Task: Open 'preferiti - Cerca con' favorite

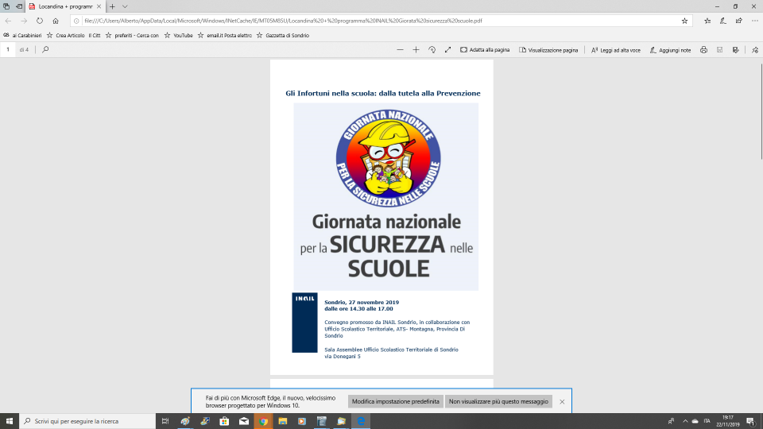Action: coord(132,36)
